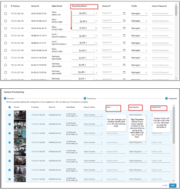Viewport: 180px width, 189px height.
Task: Click the Recording Device column header
Action: pyautogui.click(x=79, y=6)
